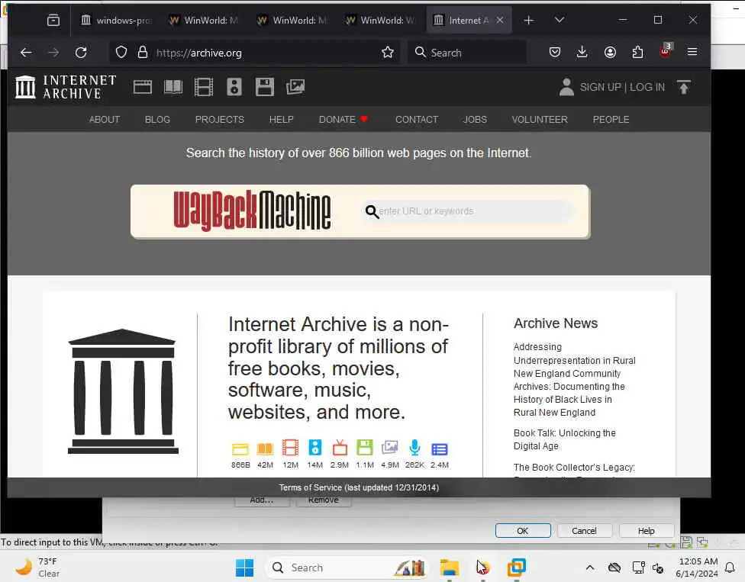745x582 pixels.
Task: Open Addressing Underrepresentation in Rural New England article
Action: coord(575,380)
